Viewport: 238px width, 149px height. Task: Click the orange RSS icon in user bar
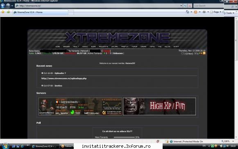click(x=204, y=53)
